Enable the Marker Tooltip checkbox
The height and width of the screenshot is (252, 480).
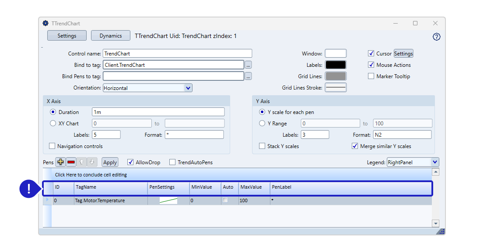[371, 76]
